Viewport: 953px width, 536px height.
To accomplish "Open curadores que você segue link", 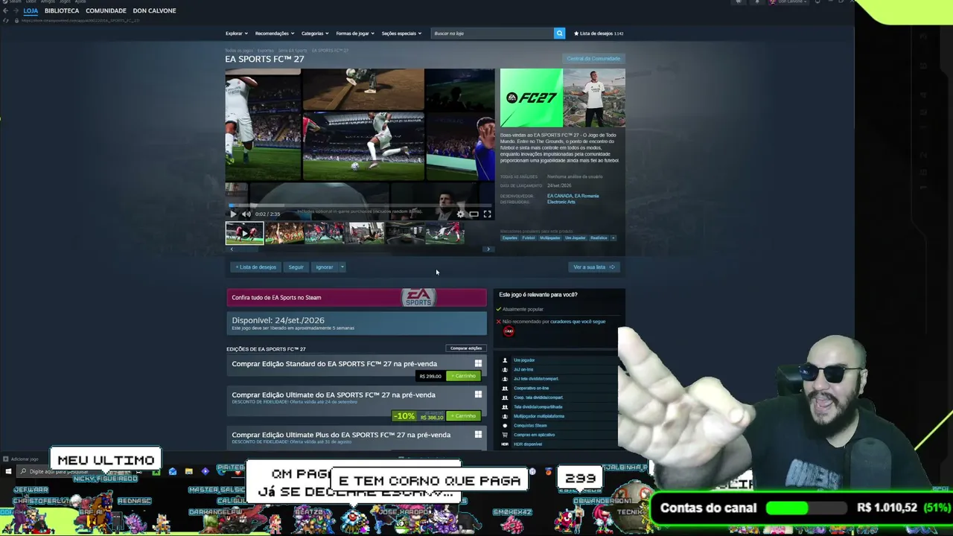I will (578, 322).
